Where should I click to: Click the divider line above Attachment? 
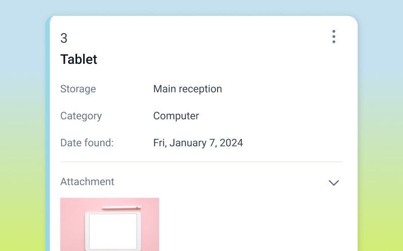pyautogui.click(x=201, y=162)
